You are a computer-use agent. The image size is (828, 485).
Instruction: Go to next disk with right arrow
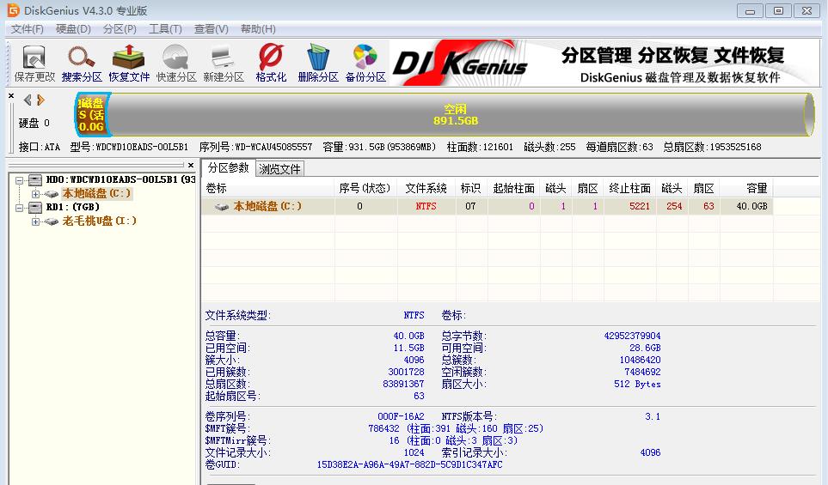(40, 100)
